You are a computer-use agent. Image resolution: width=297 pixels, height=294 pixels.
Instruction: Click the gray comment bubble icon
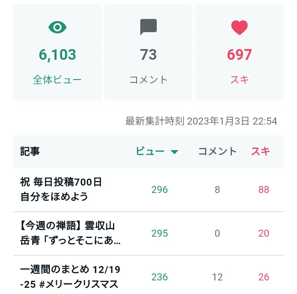[x=148, y=27]
